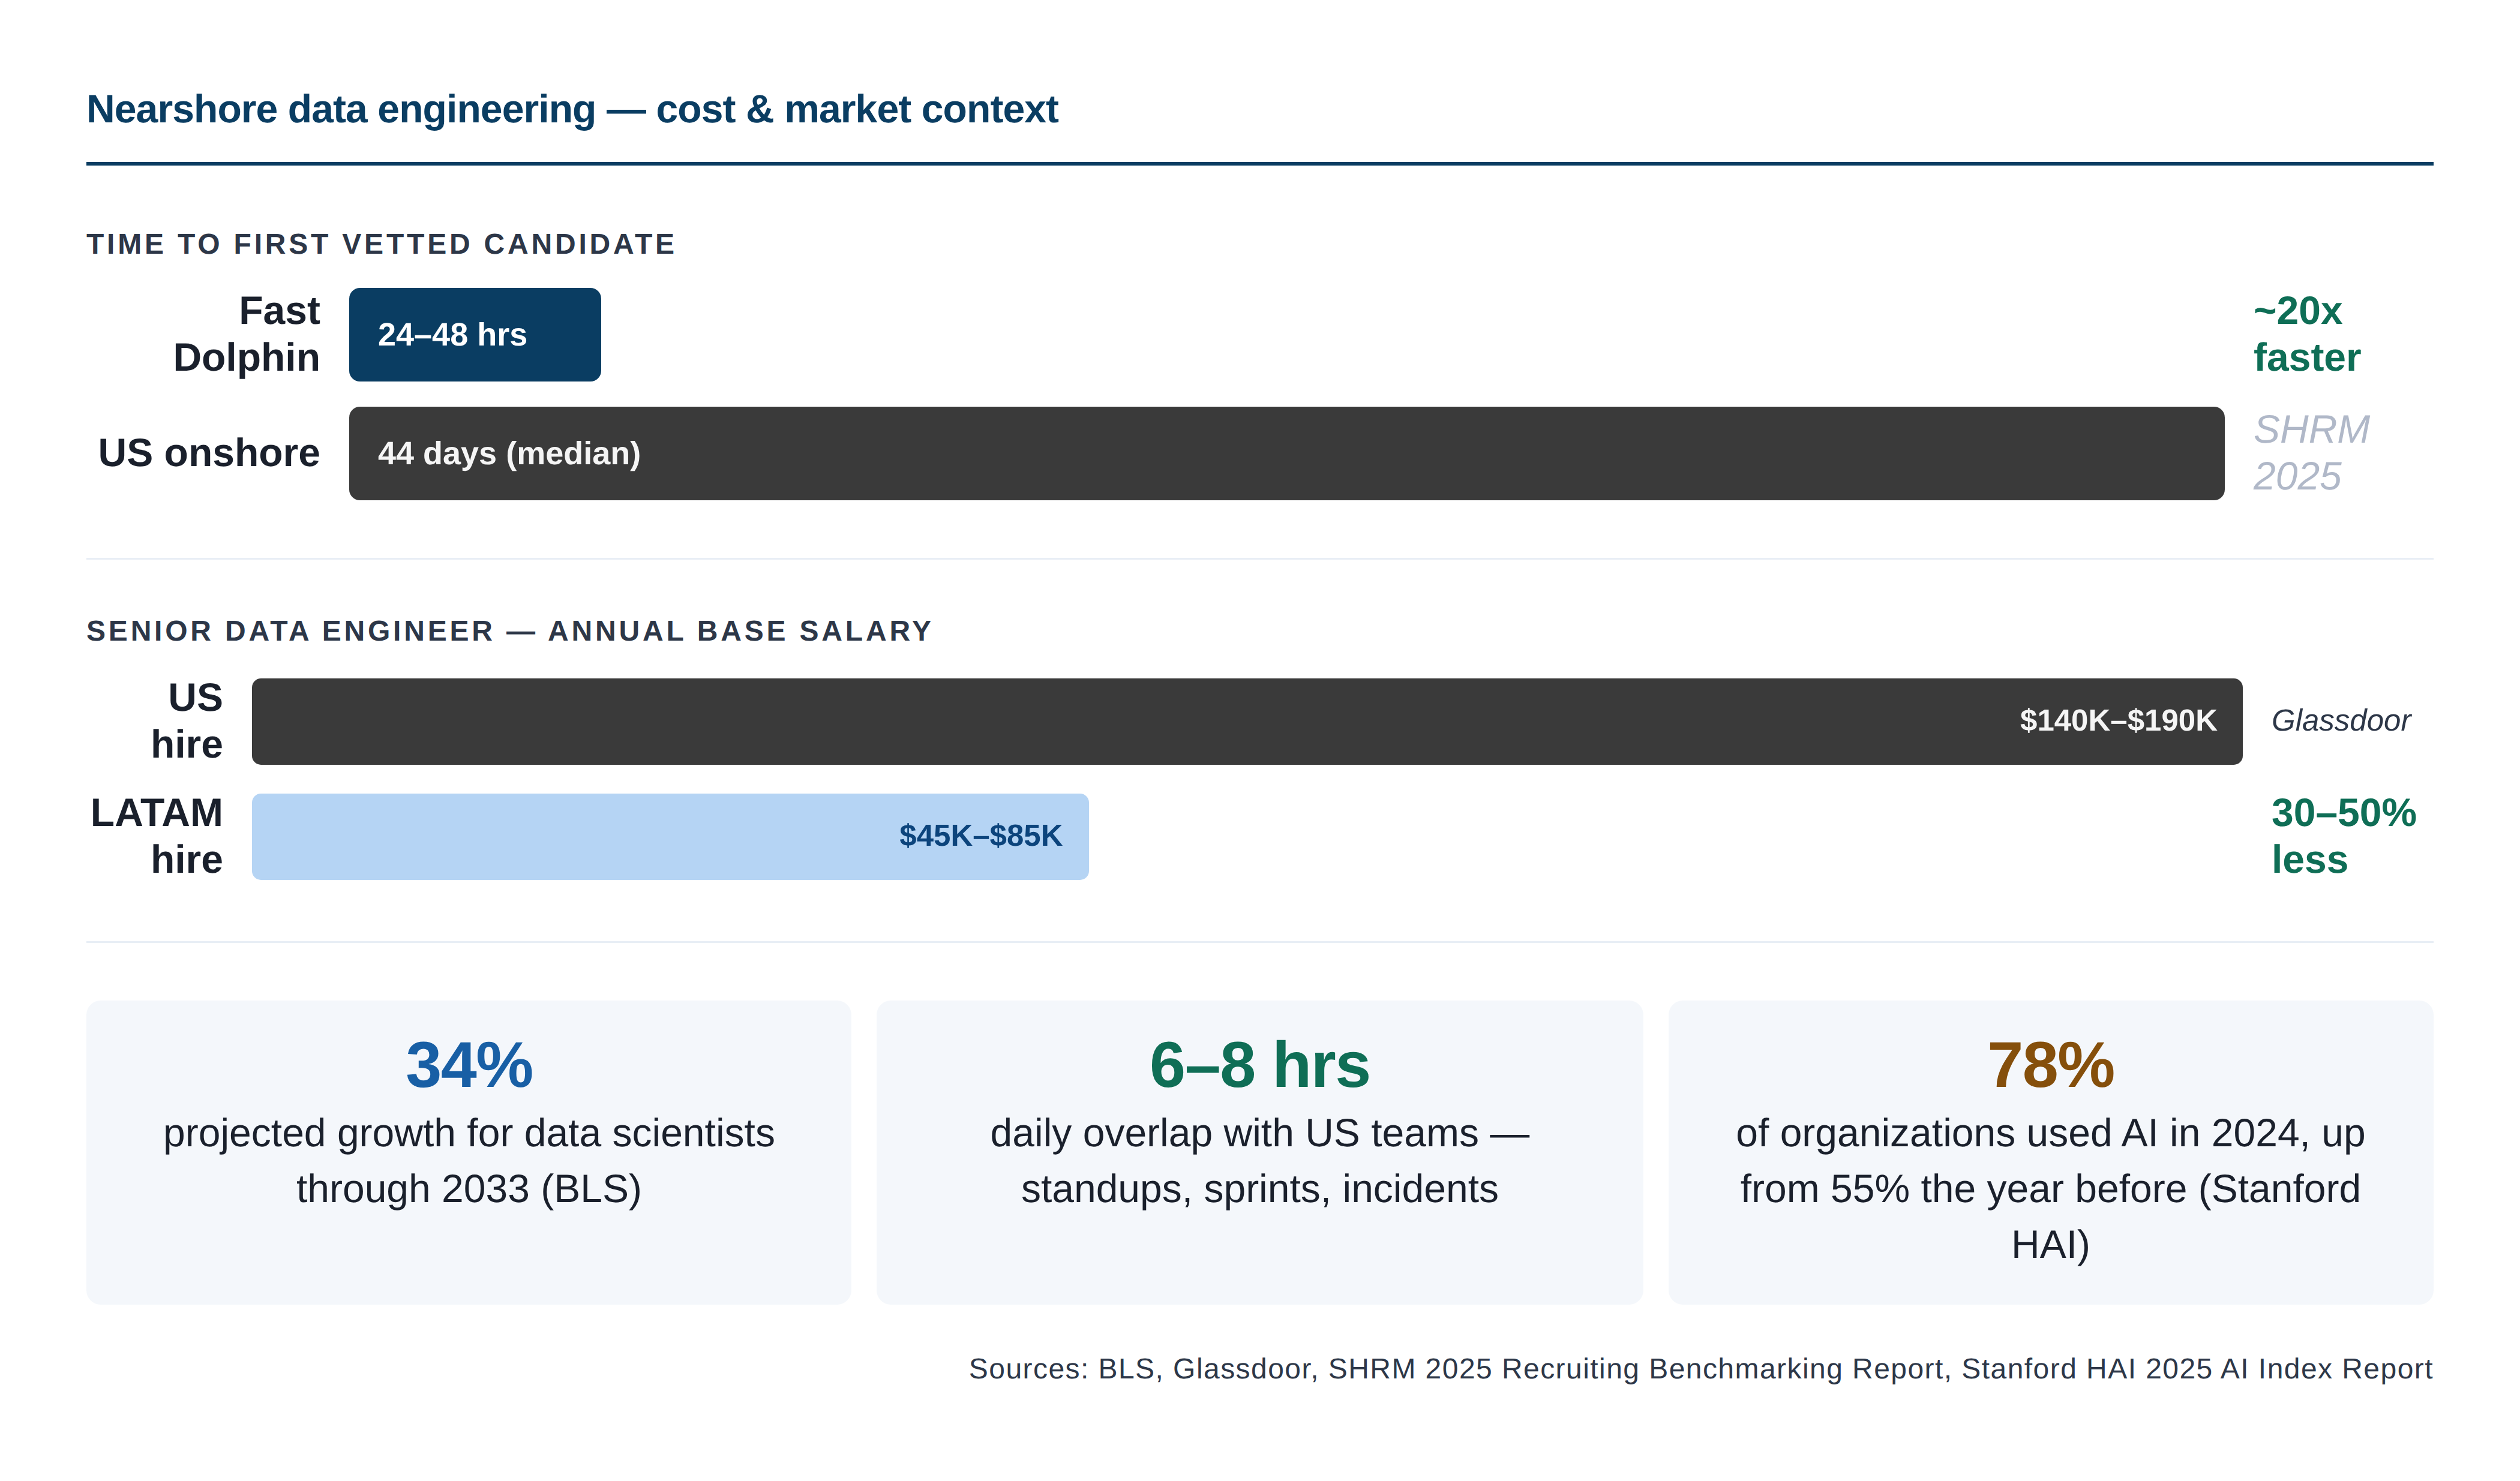Click the projected growth for data scientists text
Screen dimensions: 2520x1481
point(468,1160)
